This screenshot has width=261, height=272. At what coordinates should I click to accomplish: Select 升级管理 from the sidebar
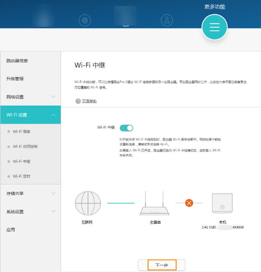15,79
